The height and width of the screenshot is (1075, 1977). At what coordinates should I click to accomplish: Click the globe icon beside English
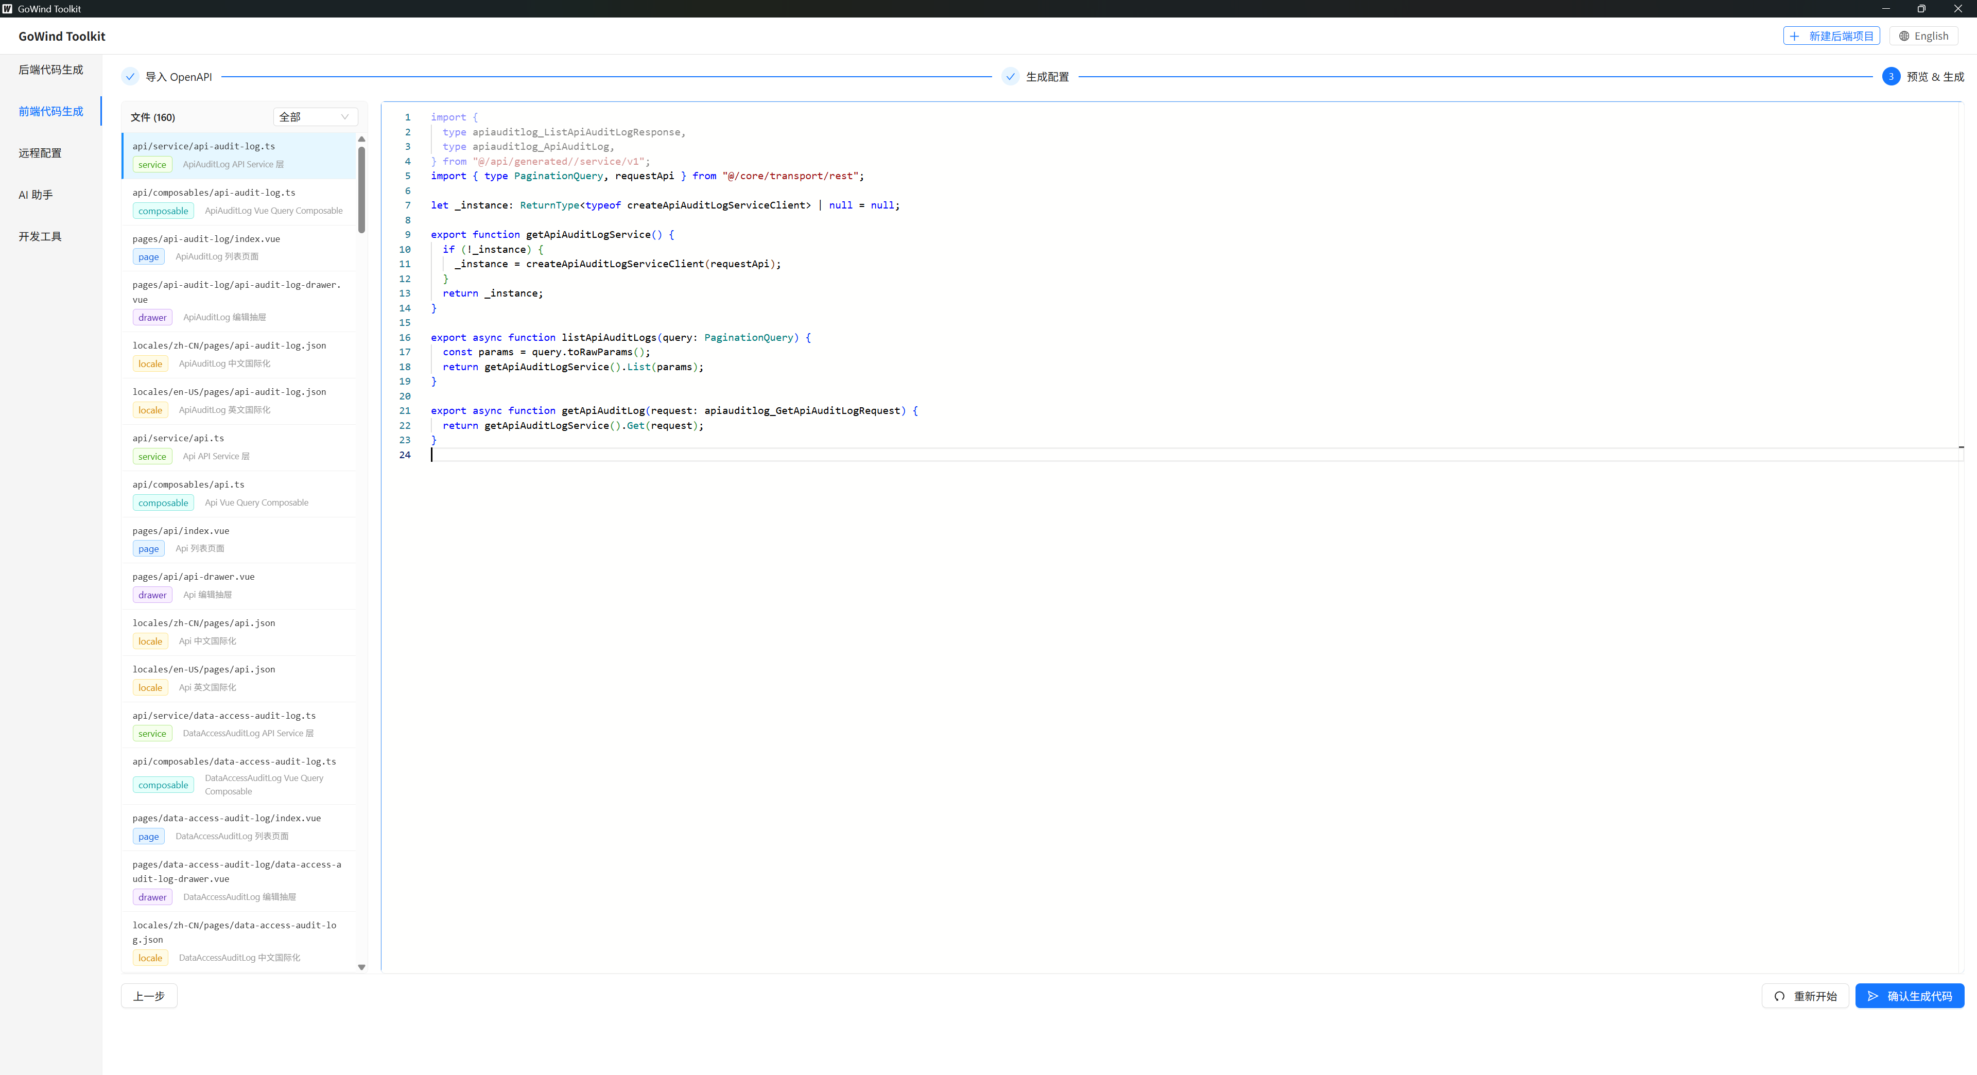click(x=1904, y=36)
